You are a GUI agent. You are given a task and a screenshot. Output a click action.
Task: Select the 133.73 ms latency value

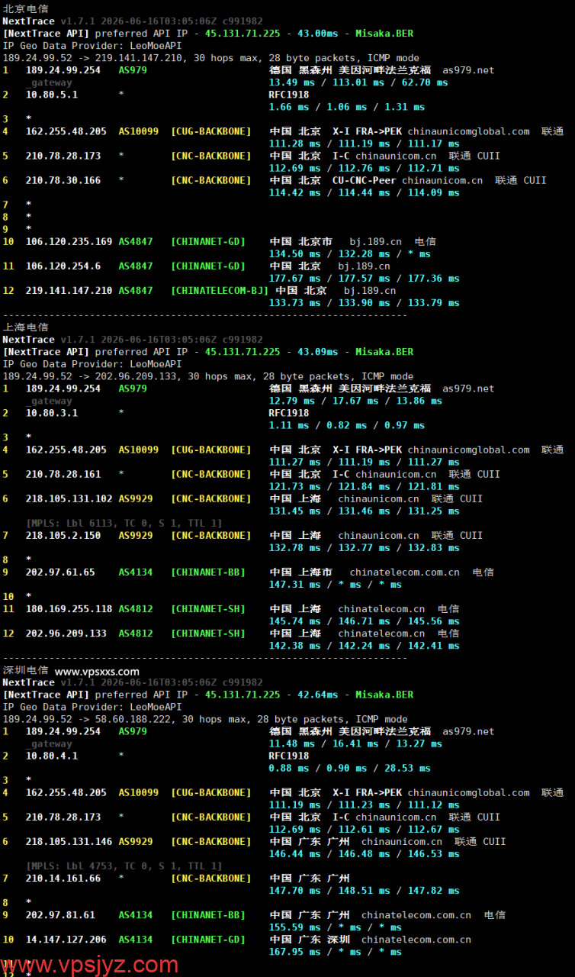point(297,302)
